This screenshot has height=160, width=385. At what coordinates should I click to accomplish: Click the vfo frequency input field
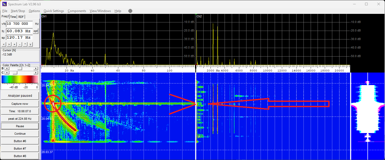click(19, 24)
